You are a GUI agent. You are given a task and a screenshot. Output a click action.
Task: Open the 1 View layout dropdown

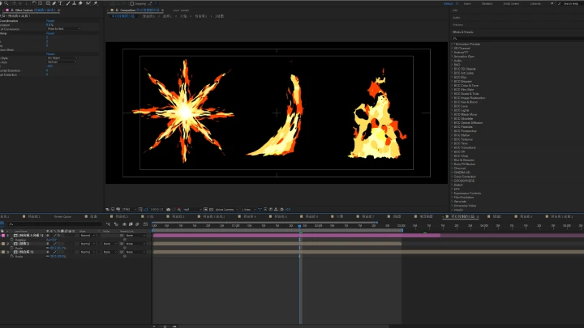(x=249, y=210)
